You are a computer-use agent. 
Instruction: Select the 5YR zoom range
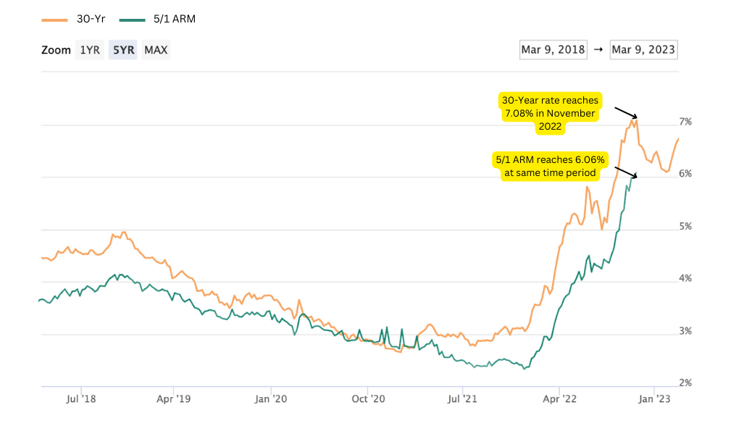click(x=123, y=50)
